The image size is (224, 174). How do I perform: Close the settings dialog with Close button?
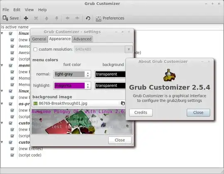coord(120,140)
